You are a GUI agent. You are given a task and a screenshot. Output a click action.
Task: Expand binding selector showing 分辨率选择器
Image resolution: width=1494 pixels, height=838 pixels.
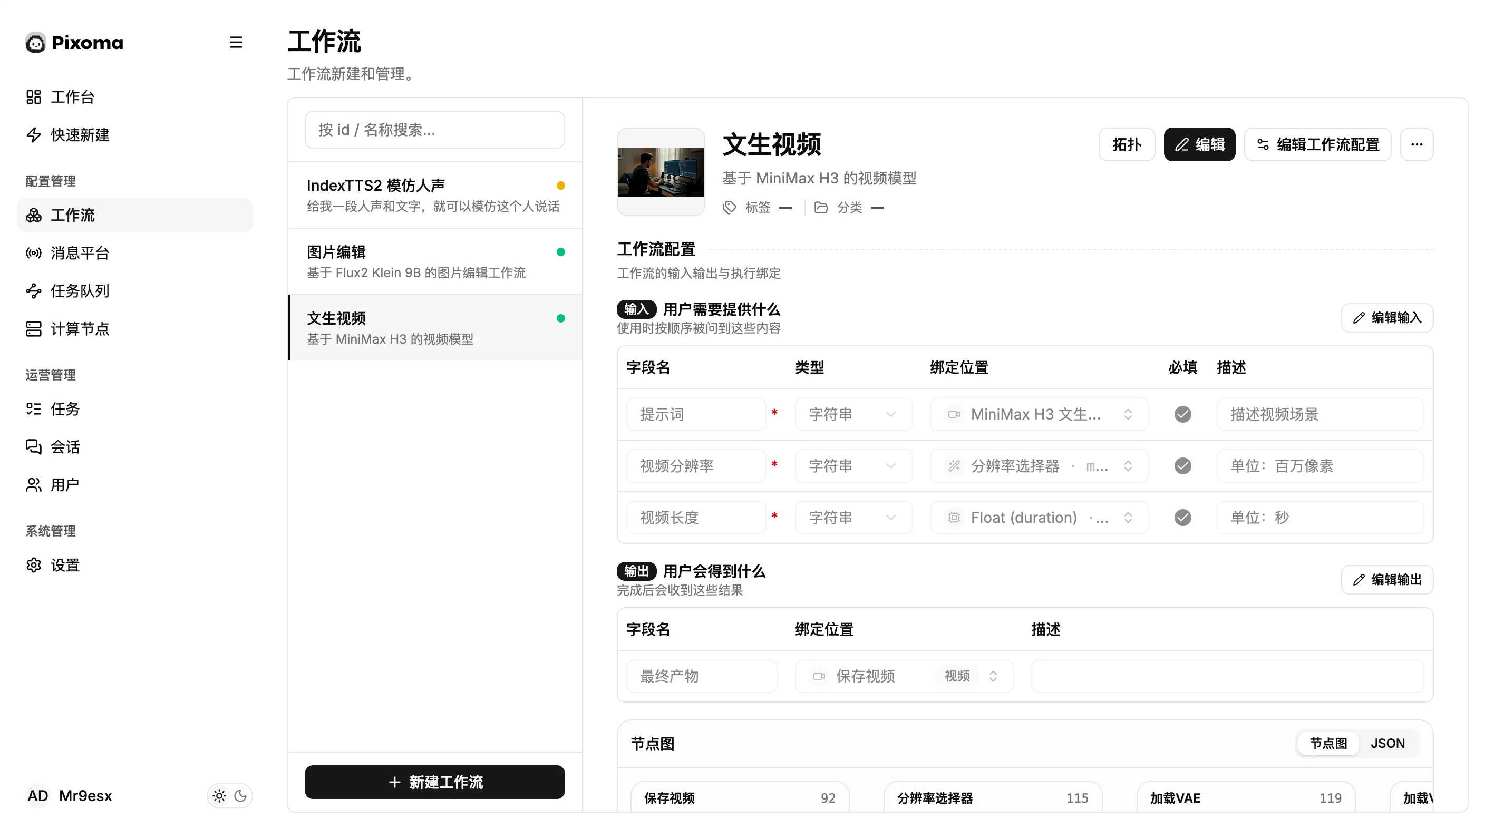pyautogui.click(x=1039, y=466)
